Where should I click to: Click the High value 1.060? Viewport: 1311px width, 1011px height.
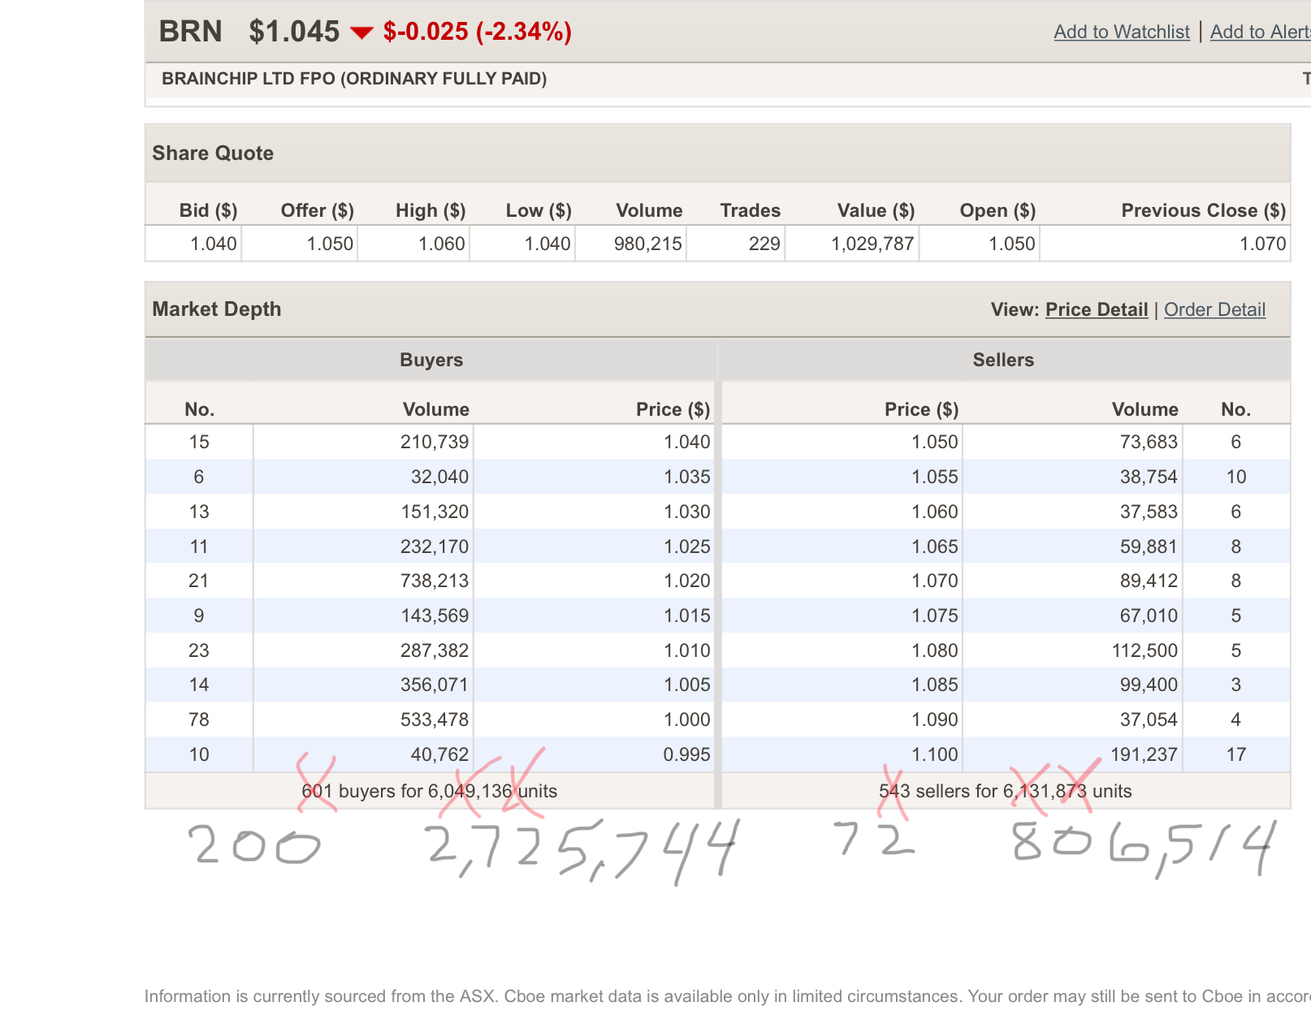pyautogui.click(x=442, y=244)
